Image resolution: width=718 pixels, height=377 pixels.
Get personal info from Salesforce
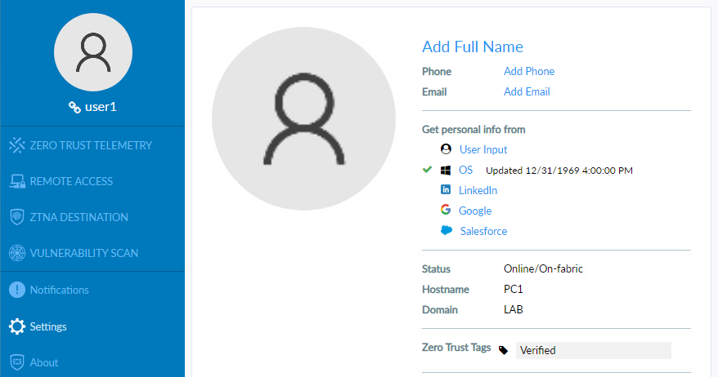coord(483,231)
